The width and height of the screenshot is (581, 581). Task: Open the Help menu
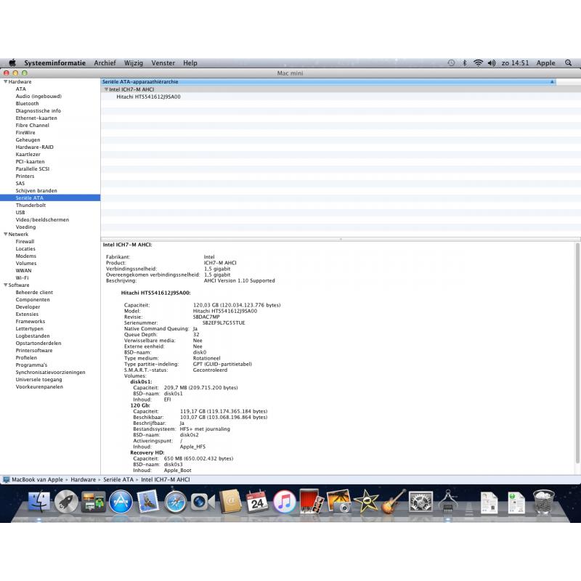(x=190, y=63)
